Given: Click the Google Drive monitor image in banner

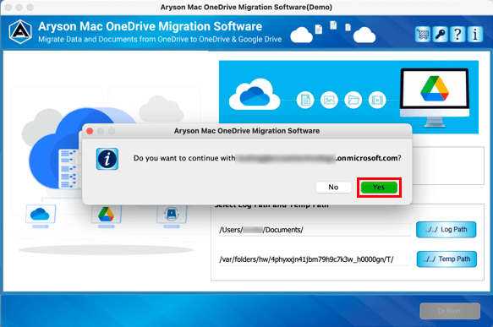Looking at the screenshot, I should pyautogui.click(x=435, y=98).
